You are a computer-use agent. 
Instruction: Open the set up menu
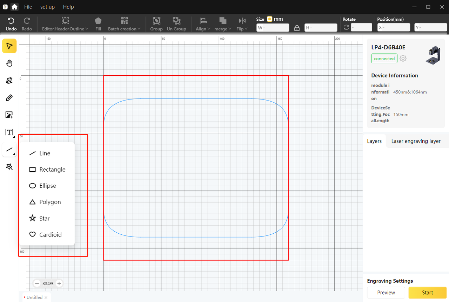[47, 7]
